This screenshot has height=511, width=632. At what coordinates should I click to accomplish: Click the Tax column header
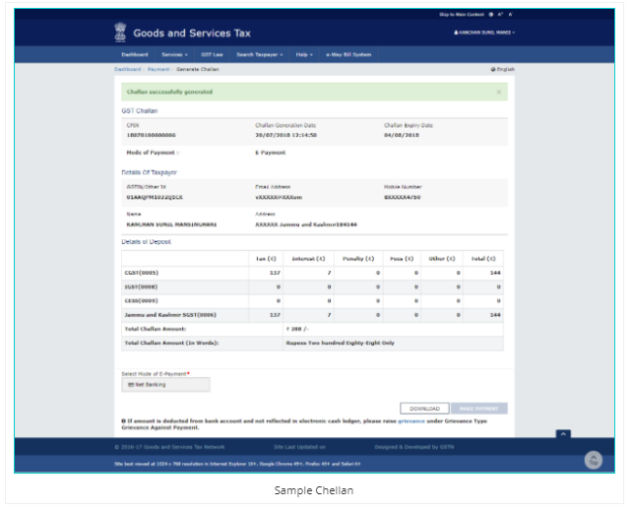point(266,259)
